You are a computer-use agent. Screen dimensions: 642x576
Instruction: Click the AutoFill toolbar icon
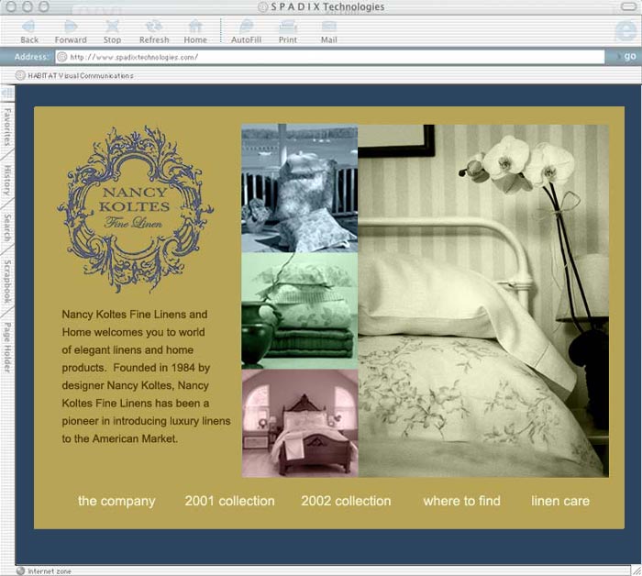pyautogui.click(x=246, y=30)
